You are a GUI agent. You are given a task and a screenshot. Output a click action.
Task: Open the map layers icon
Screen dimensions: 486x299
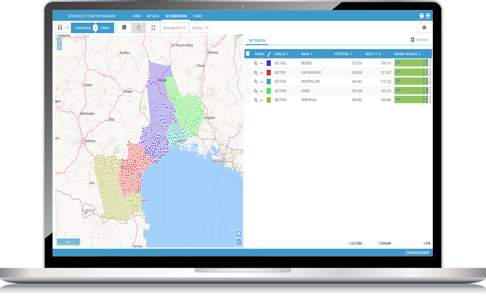click(x=239, y=234)
